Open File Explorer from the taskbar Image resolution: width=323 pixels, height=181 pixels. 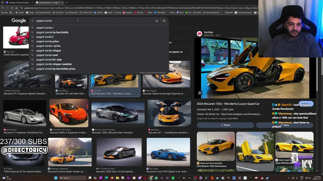click(117, 178)
